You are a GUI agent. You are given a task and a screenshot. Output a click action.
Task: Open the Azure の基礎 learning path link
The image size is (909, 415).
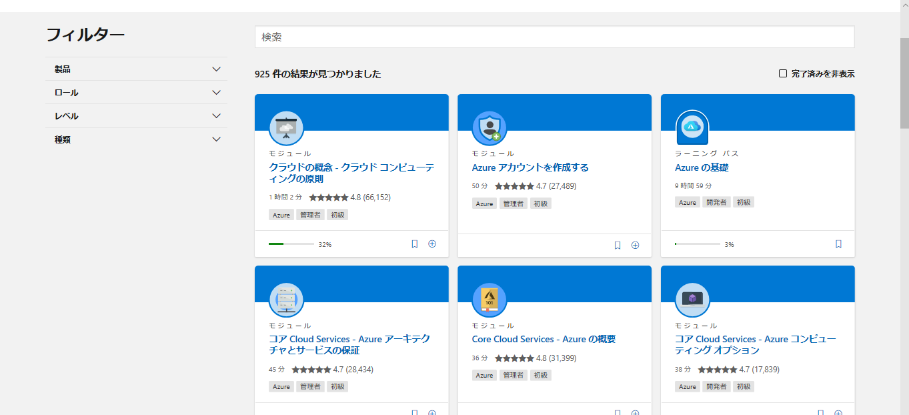[x=702, y=167]
